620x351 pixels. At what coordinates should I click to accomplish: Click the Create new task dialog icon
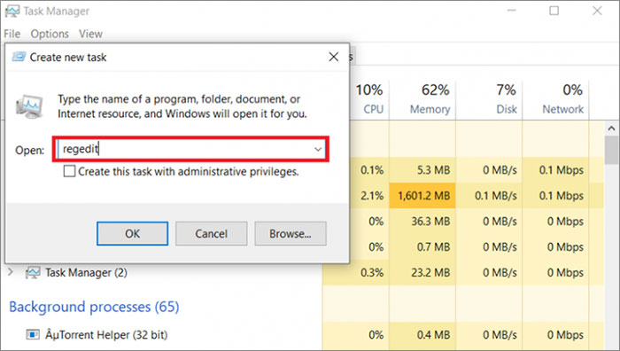[19, 57]
